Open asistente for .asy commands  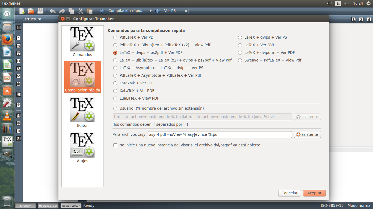click(307, 134)
